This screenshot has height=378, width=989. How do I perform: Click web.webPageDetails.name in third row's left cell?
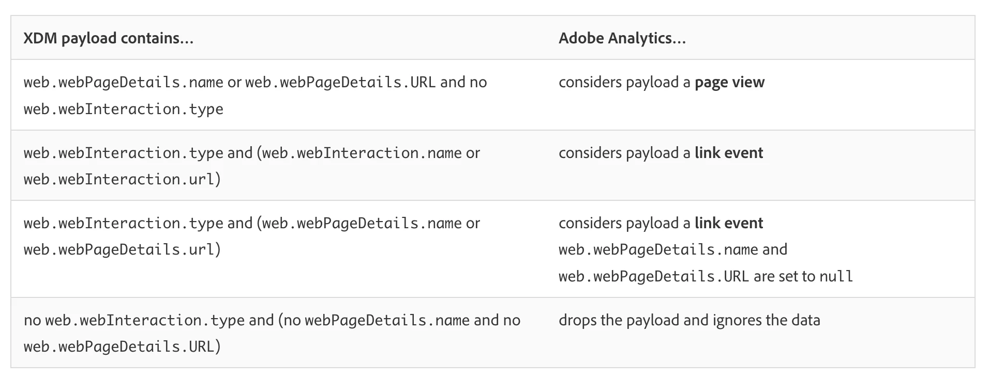coord(362,223)
